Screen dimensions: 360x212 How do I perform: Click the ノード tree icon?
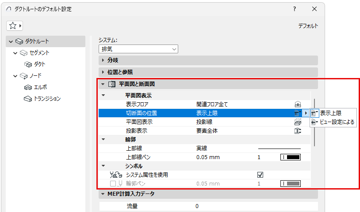(23, 76)
